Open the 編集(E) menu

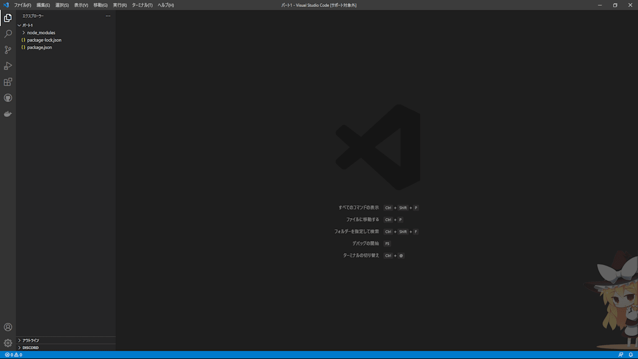coord(43,5)
